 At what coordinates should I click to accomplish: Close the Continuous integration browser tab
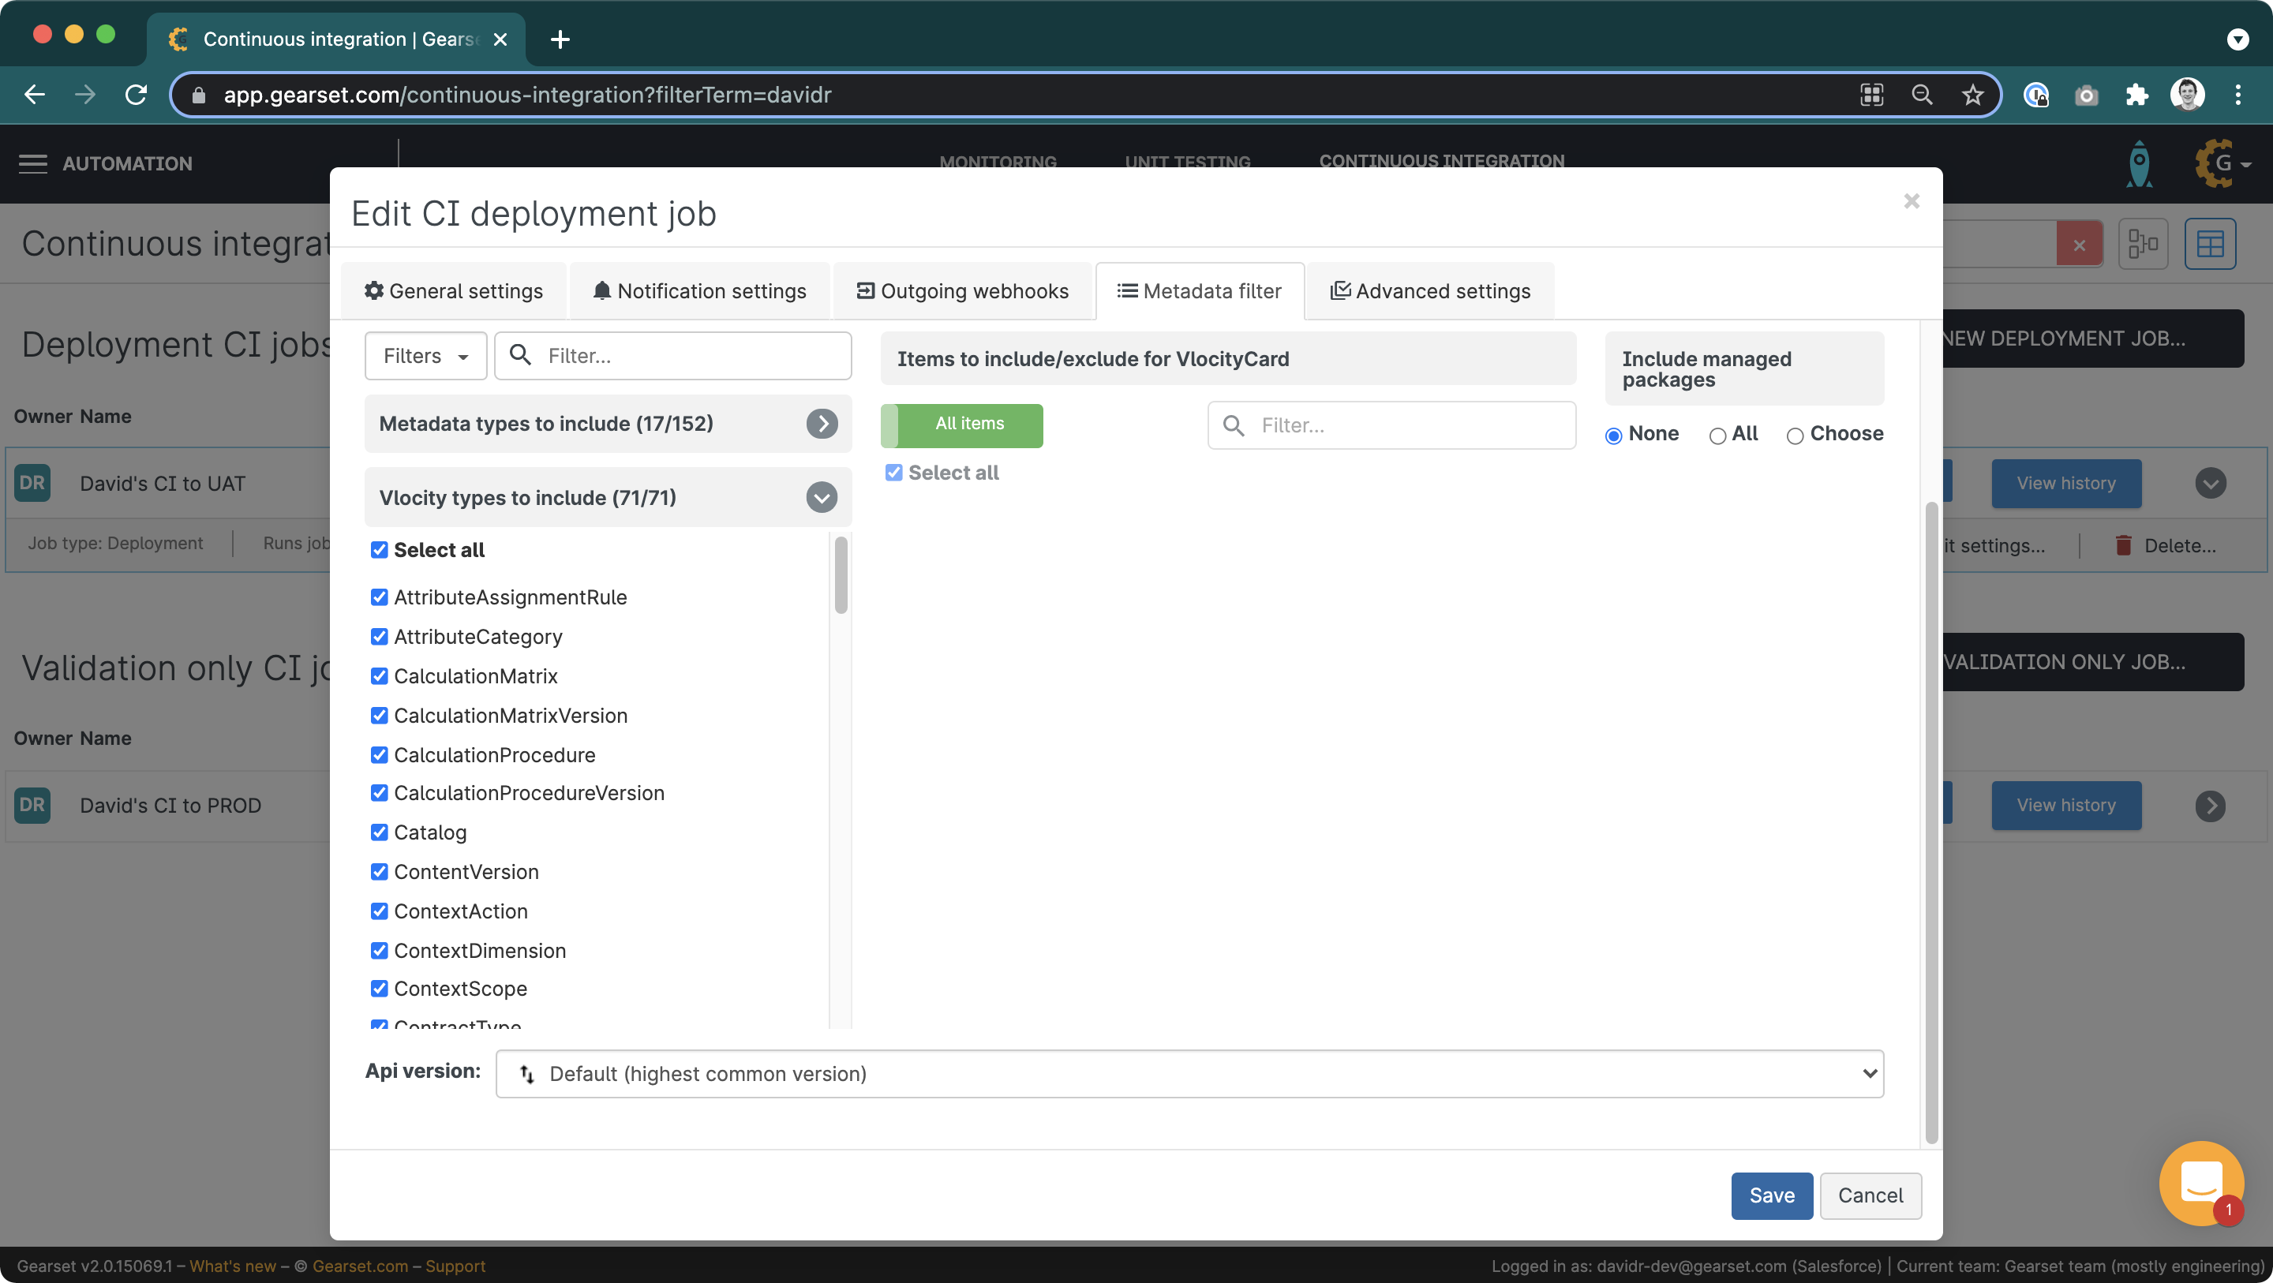(500, 39)
